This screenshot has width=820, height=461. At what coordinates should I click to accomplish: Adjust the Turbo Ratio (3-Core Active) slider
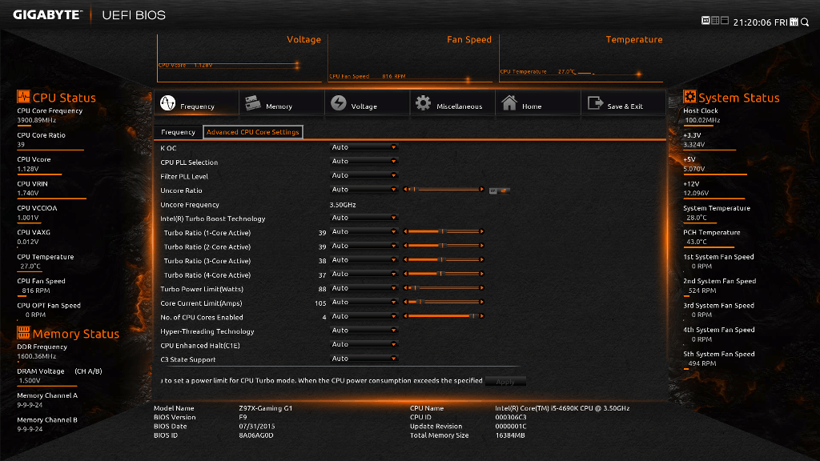[444, 260]
